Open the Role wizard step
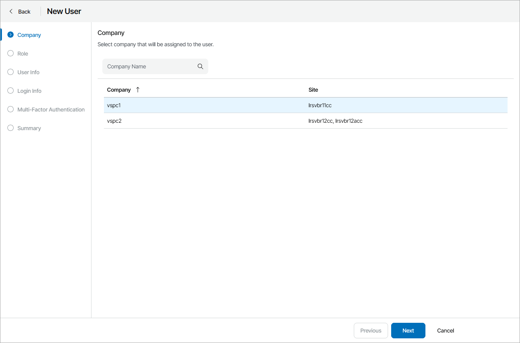 click(23, 54)
